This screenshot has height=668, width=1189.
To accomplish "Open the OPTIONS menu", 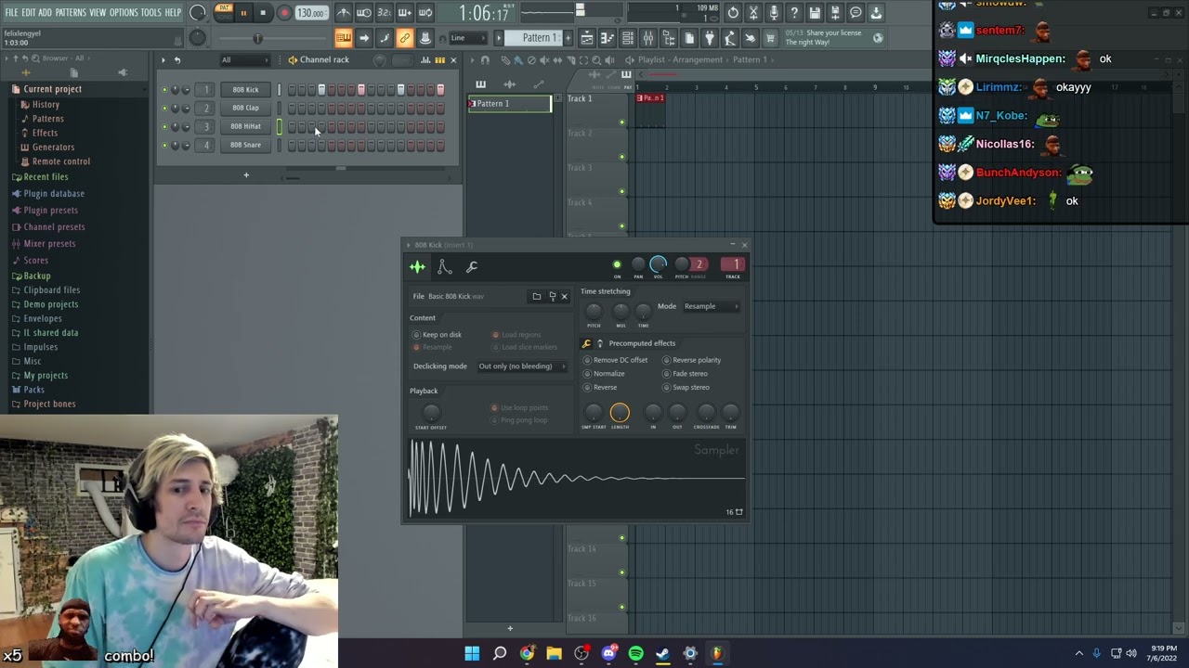I will pyautogui.click(x=124, y=12).
